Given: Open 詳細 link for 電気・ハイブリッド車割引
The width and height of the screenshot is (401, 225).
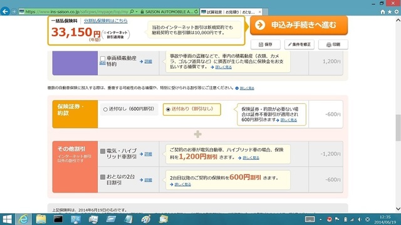Looking at the screenshot, I should pyautogui.click(x=148, y=154).
